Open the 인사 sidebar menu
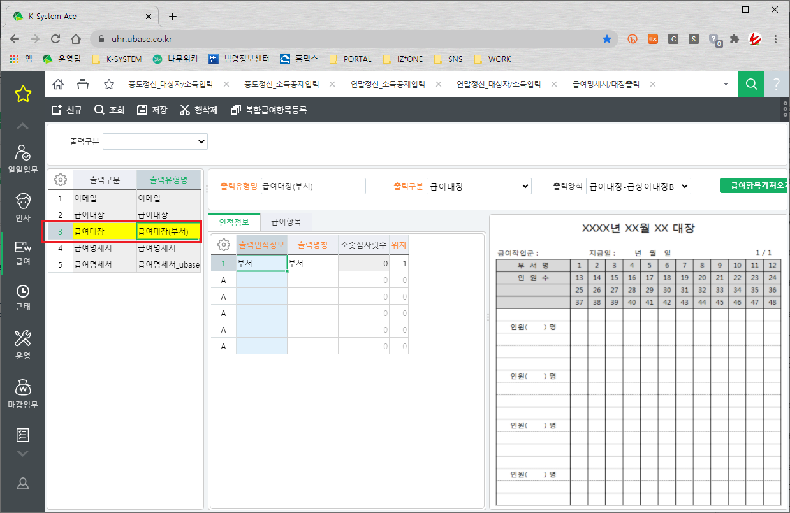The width and height of the screenshot is (790, 513). (23, 208)
